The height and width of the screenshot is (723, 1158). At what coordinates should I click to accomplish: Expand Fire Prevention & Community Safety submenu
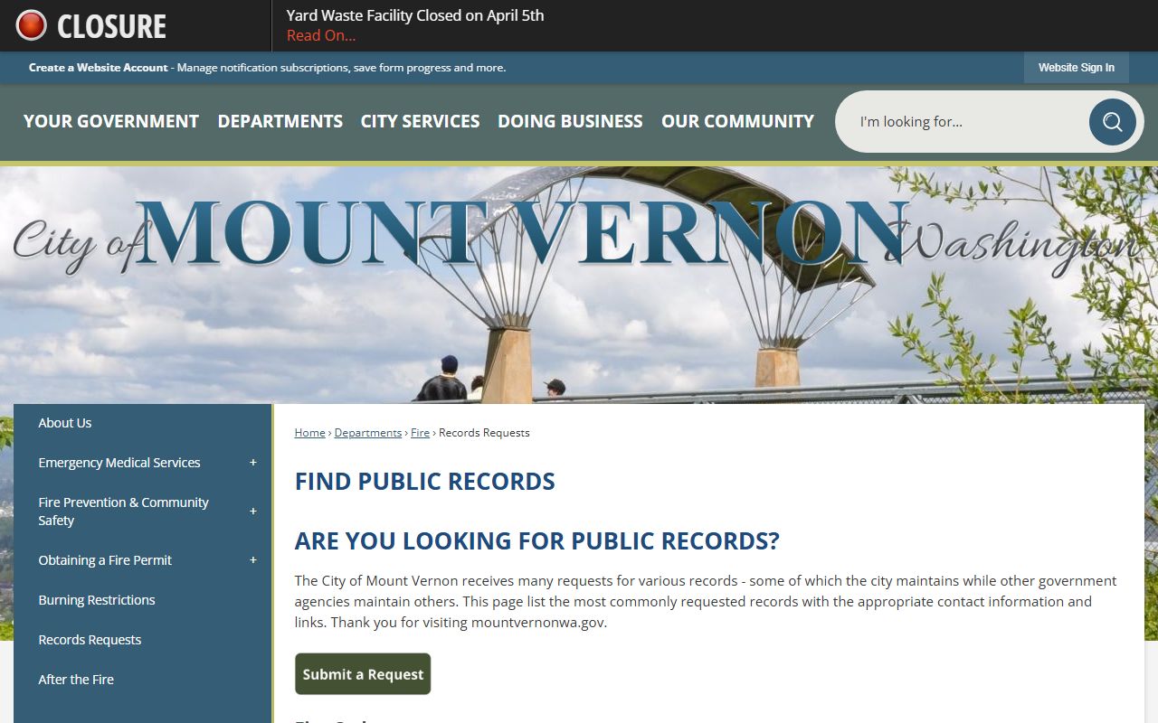tap(253, 512)
